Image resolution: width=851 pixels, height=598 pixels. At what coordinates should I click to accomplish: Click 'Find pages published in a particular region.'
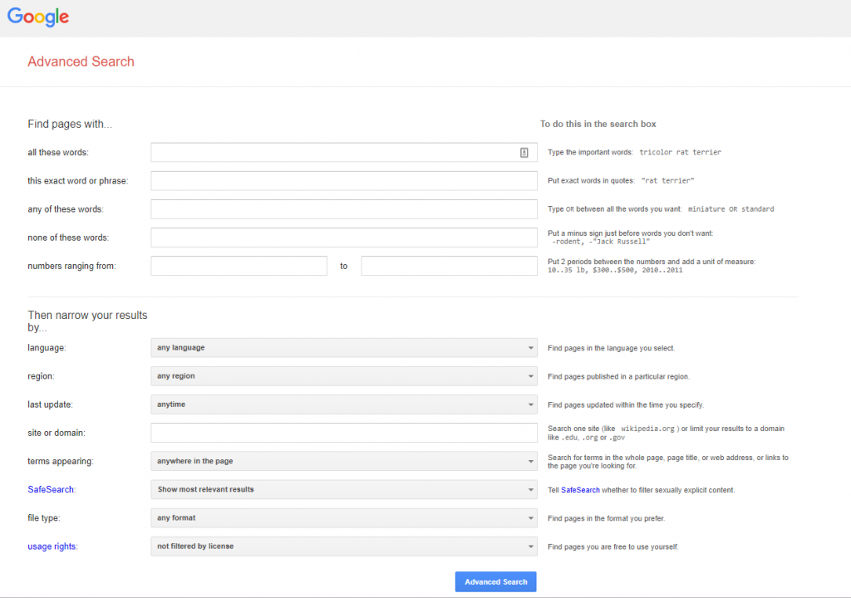(x=618, y=376)
